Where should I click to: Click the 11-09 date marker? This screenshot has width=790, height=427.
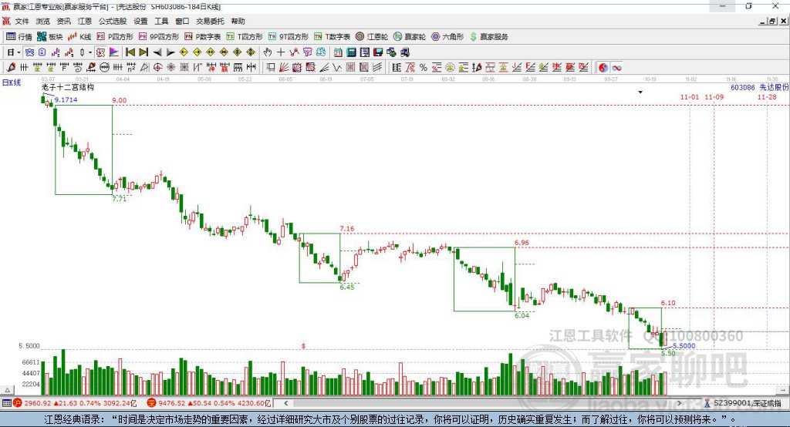click(x=714, y=96)
